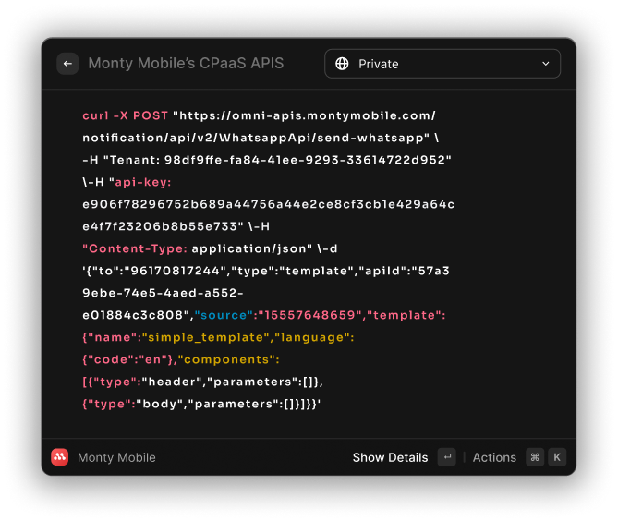Click the Enter key icon beside Show Details
This screenshot has height=521, width=618.
pyautogui.click(x=446, y=457)
